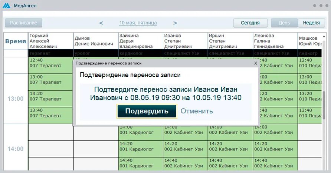
Task: Select Машков Юрий column header
Action: point(310,41)
